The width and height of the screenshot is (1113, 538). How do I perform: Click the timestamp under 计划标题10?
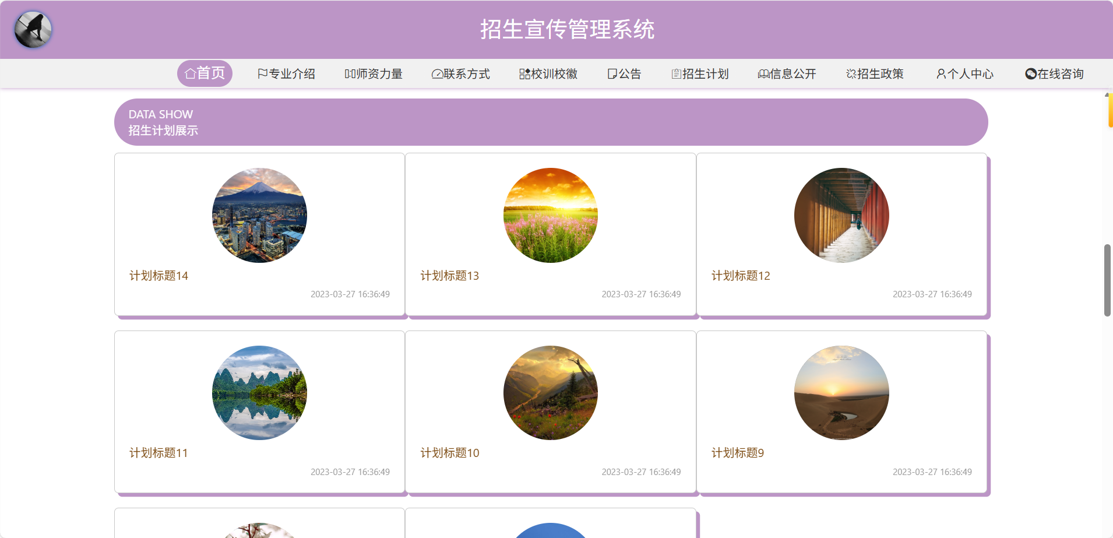click(x=641, y=472)
